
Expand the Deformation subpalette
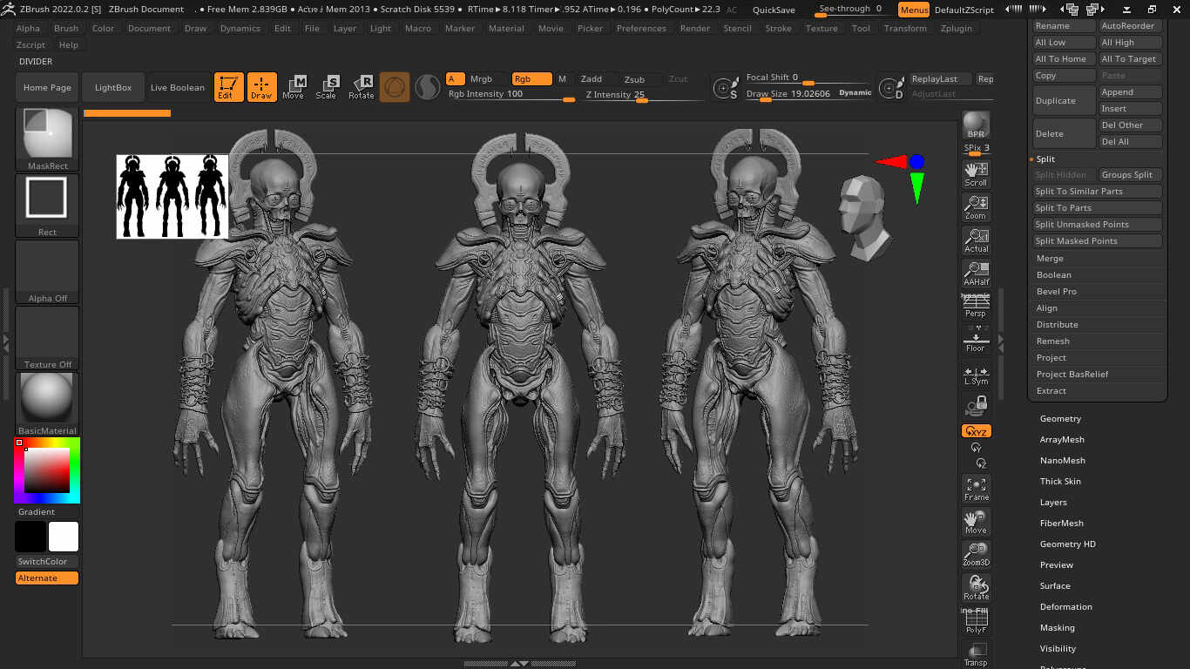(1065, 607)
